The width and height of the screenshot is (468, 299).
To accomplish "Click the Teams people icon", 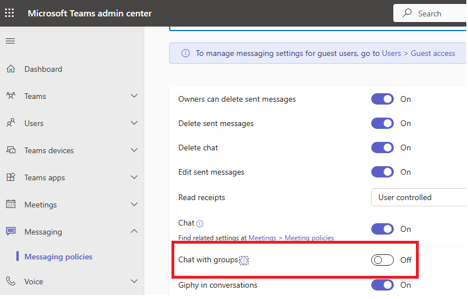I will point(11,96).
